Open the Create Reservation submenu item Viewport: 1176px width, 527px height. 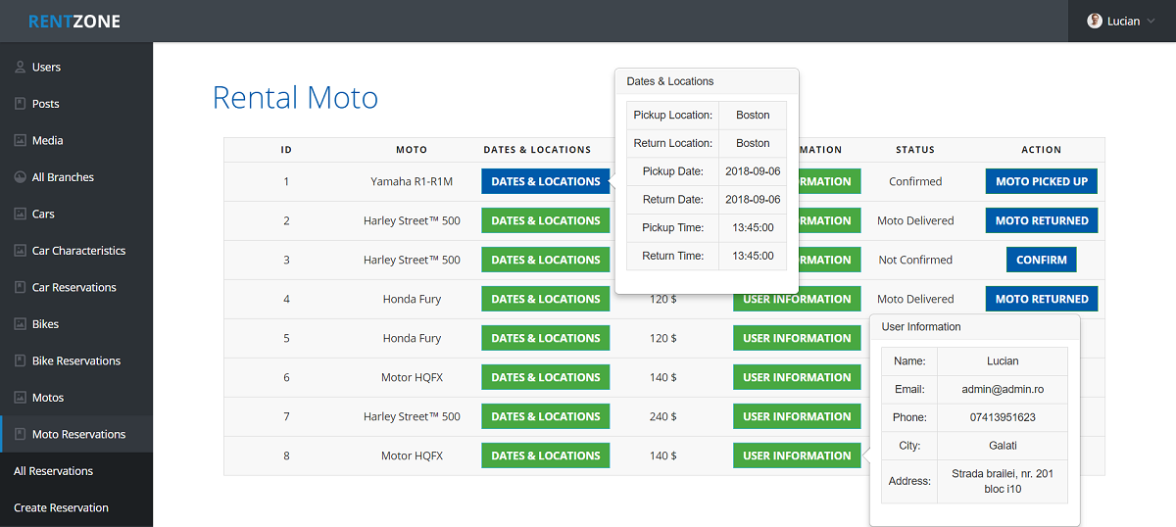tap(61, 507)
